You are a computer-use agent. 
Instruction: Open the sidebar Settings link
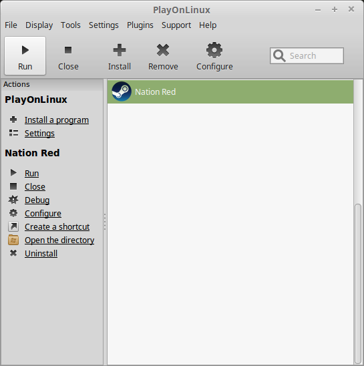pos(39,134)
